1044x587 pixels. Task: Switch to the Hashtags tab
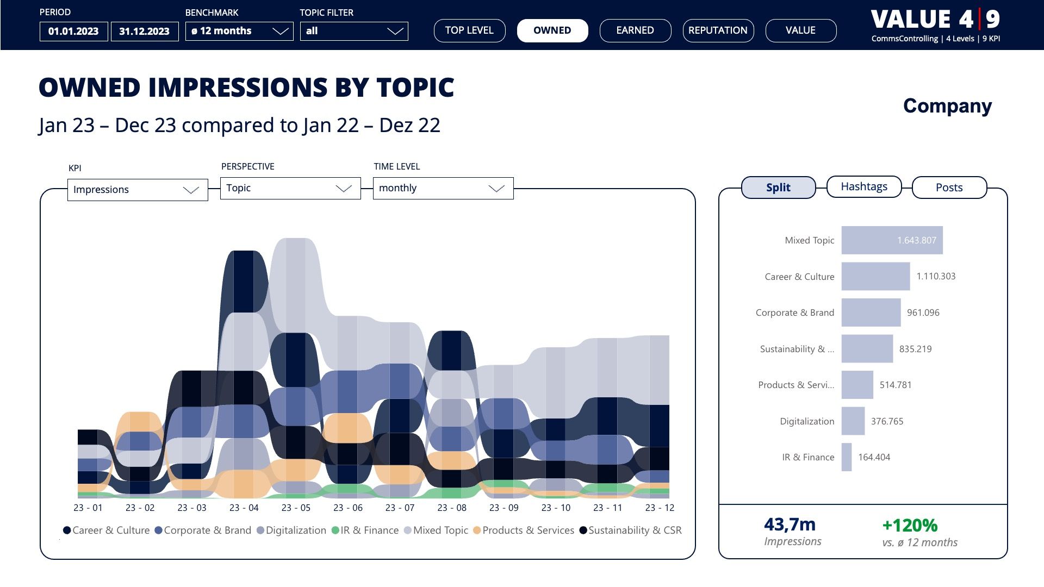863,187
